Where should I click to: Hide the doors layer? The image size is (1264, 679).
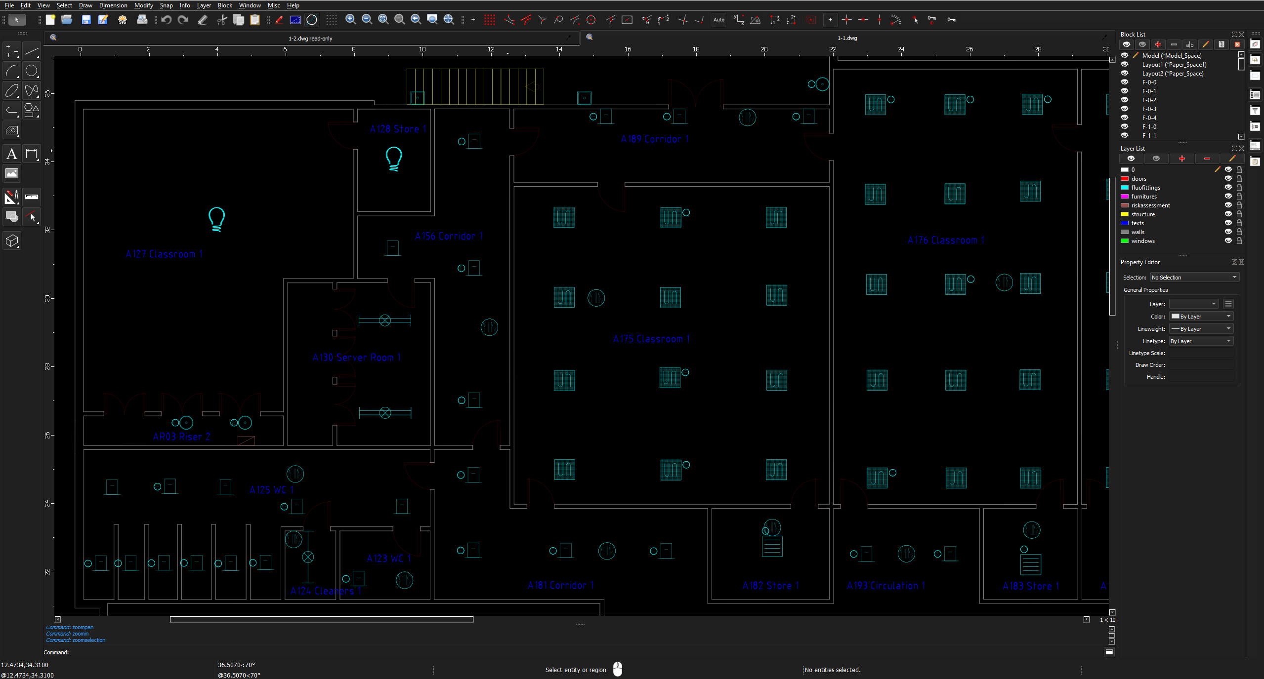(x=1228, y=179)
